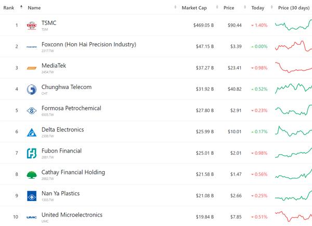Open the Fubon Financial logo

point(32,153)
